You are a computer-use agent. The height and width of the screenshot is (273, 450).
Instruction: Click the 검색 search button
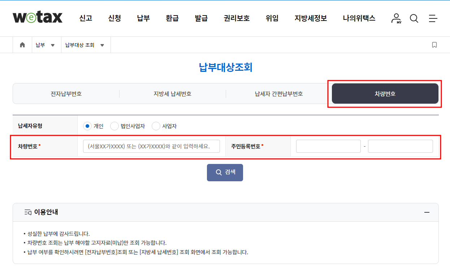[225, 172]
